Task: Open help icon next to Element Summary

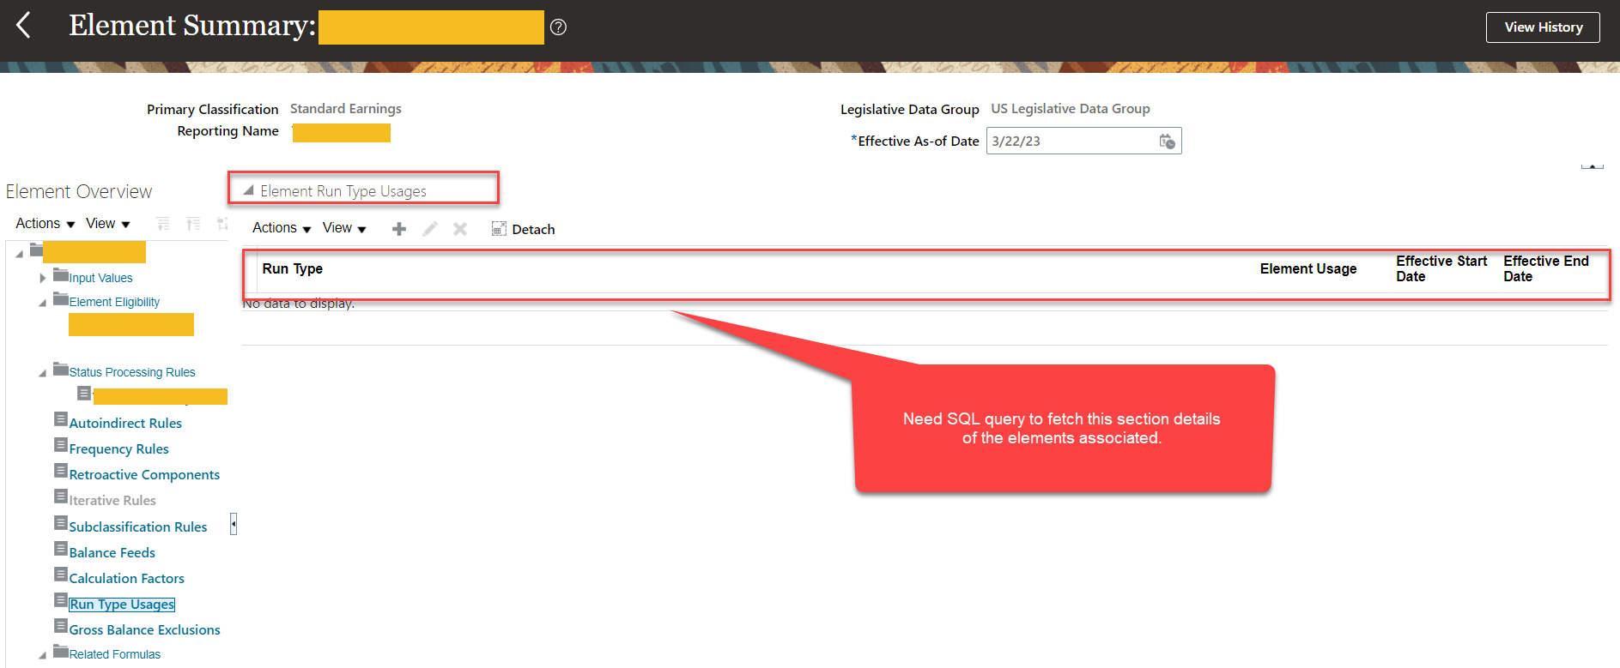Action: [558, 27]
